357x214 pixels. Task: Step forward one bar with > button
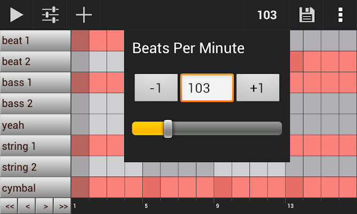[44, 206]
